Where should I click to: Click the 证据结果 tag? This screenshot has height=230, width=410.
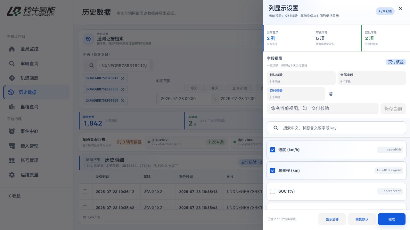point(94,160)
